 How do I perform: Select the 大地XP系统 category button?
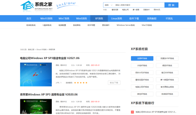tap(142, 65)
